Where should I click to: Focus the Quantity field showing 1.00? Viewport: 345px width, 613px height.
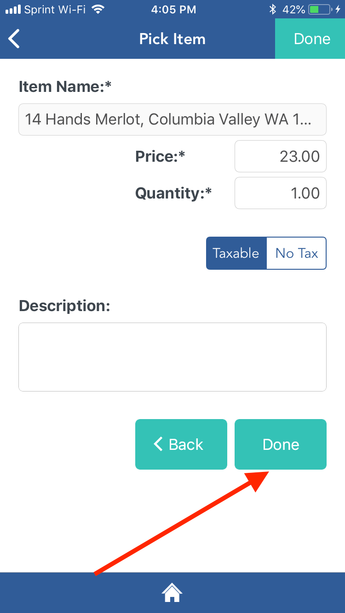280,193
